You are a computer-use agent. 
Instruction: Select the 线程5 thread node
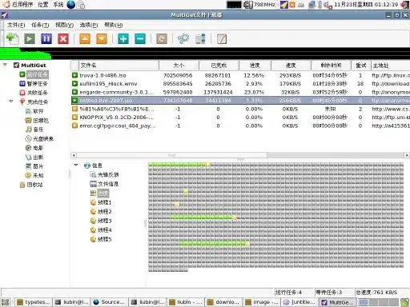pos(101,239)
